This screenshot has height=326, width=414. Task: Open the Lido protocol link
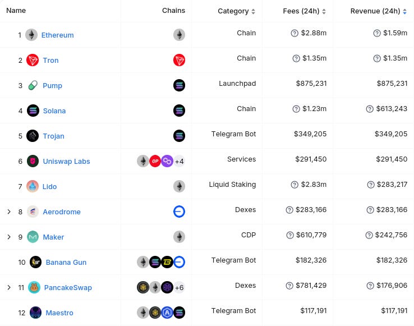[x=49, y=186]
